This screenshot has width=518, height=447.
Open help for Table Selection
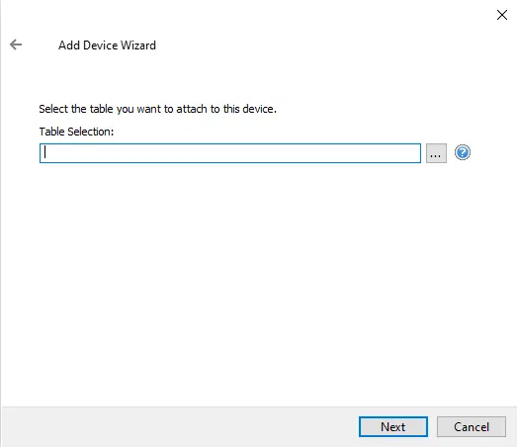(x=463, y=152)
